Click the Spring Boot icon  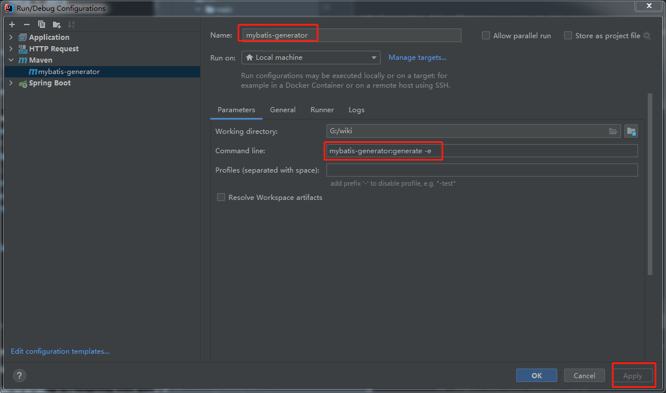23,83
